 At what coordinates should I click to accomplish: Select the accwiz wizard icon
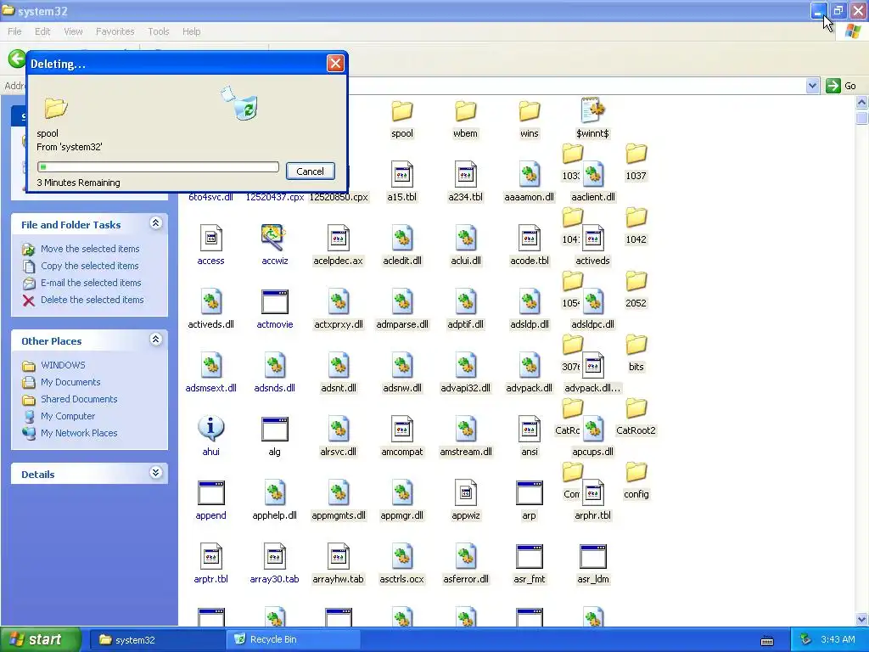275,238
